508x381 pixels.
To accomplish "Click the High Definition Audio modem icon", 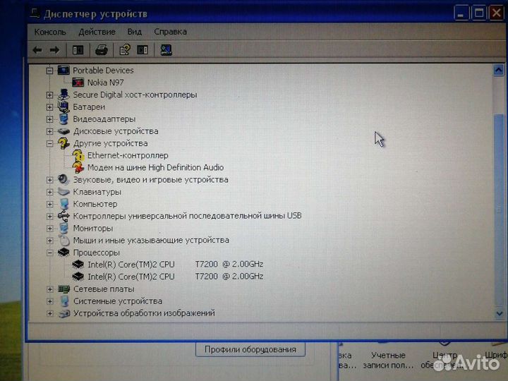I will (x=78, y=167).
